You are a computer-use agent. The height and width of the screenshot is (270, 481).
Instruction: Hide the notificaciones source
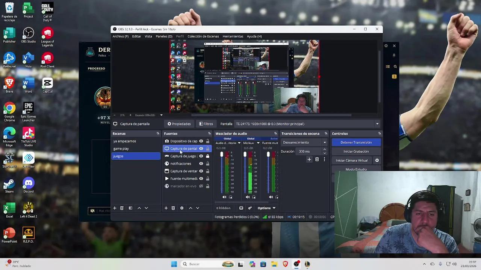(x=201, y=164)
